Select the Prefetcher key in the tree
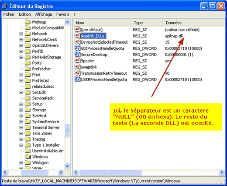The width and height of the screenshot is (227, 186). [41, 69]
